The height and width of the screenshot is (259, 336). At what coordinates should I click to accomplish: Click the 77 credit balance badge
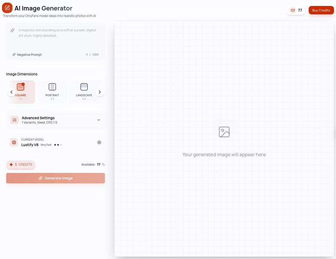point(296,10)
